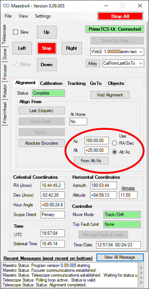This screenshot has width=149, height=289.
Task: Open the File menu
Action: click(x=8, y=16)
